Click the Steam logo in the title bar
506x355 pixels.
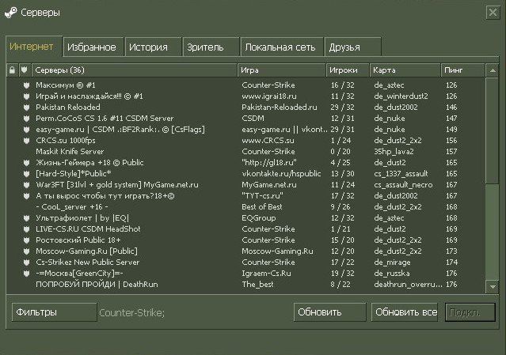point(10,13)
